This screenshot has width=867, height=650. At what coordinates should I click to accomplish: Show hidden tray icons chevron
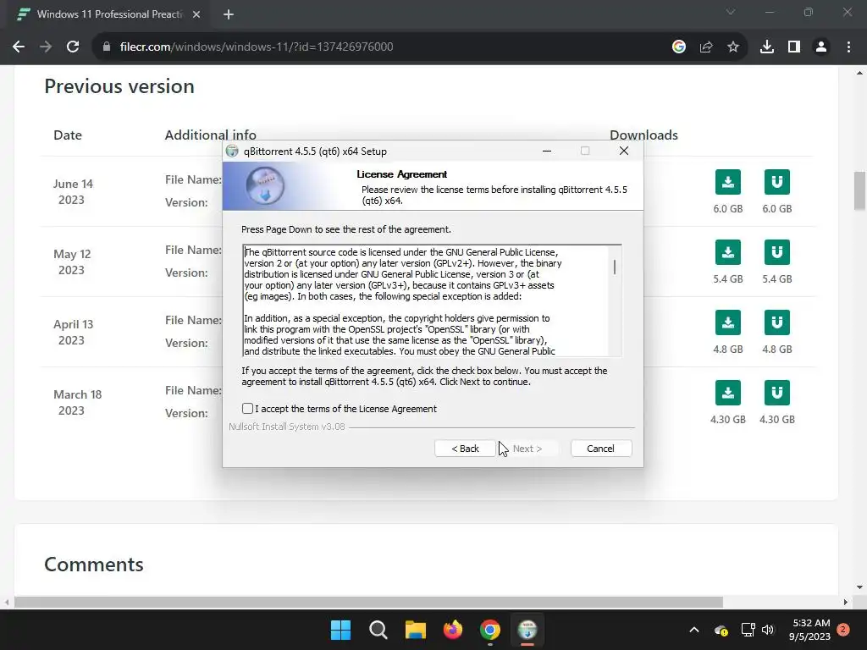[x=694, y=630]
